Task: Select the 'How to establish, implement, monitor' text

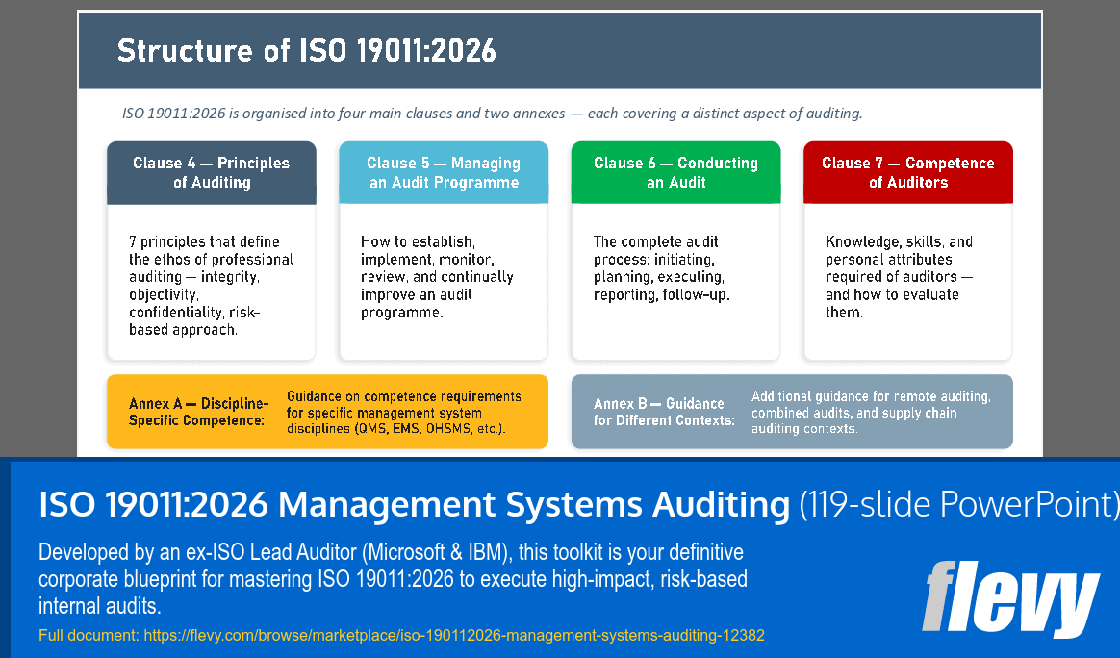Action: [x=437, y=277]
